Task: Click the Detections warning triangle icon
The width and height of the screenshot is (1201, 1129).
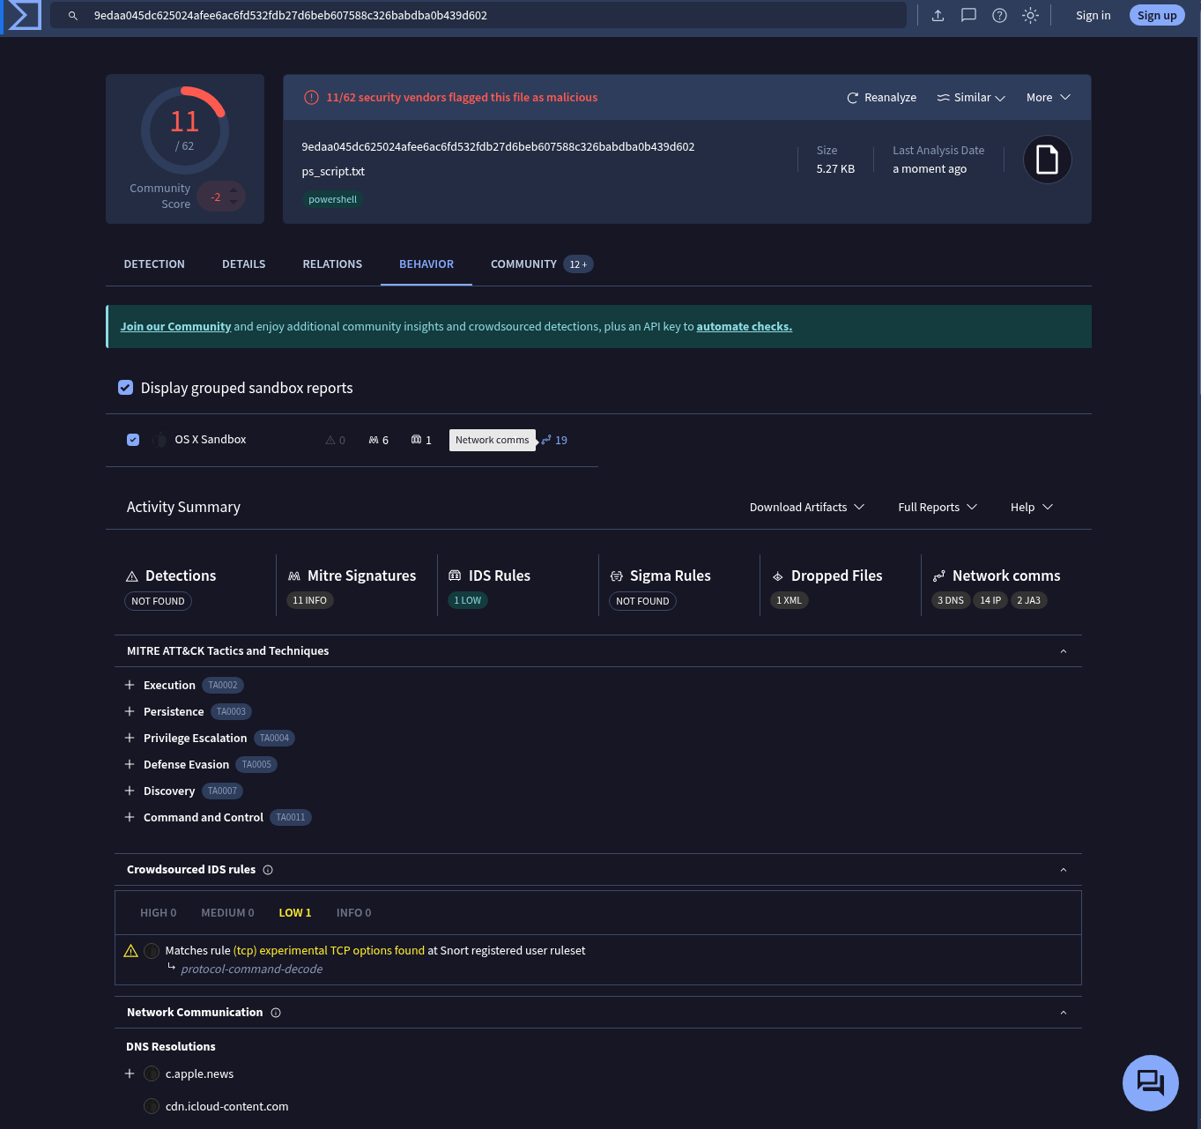Action: pyautogui.click(x=132, y=576)
